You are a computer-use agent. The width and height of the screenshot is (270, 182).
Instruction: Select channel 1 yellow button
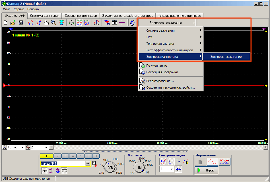point(46,156)
